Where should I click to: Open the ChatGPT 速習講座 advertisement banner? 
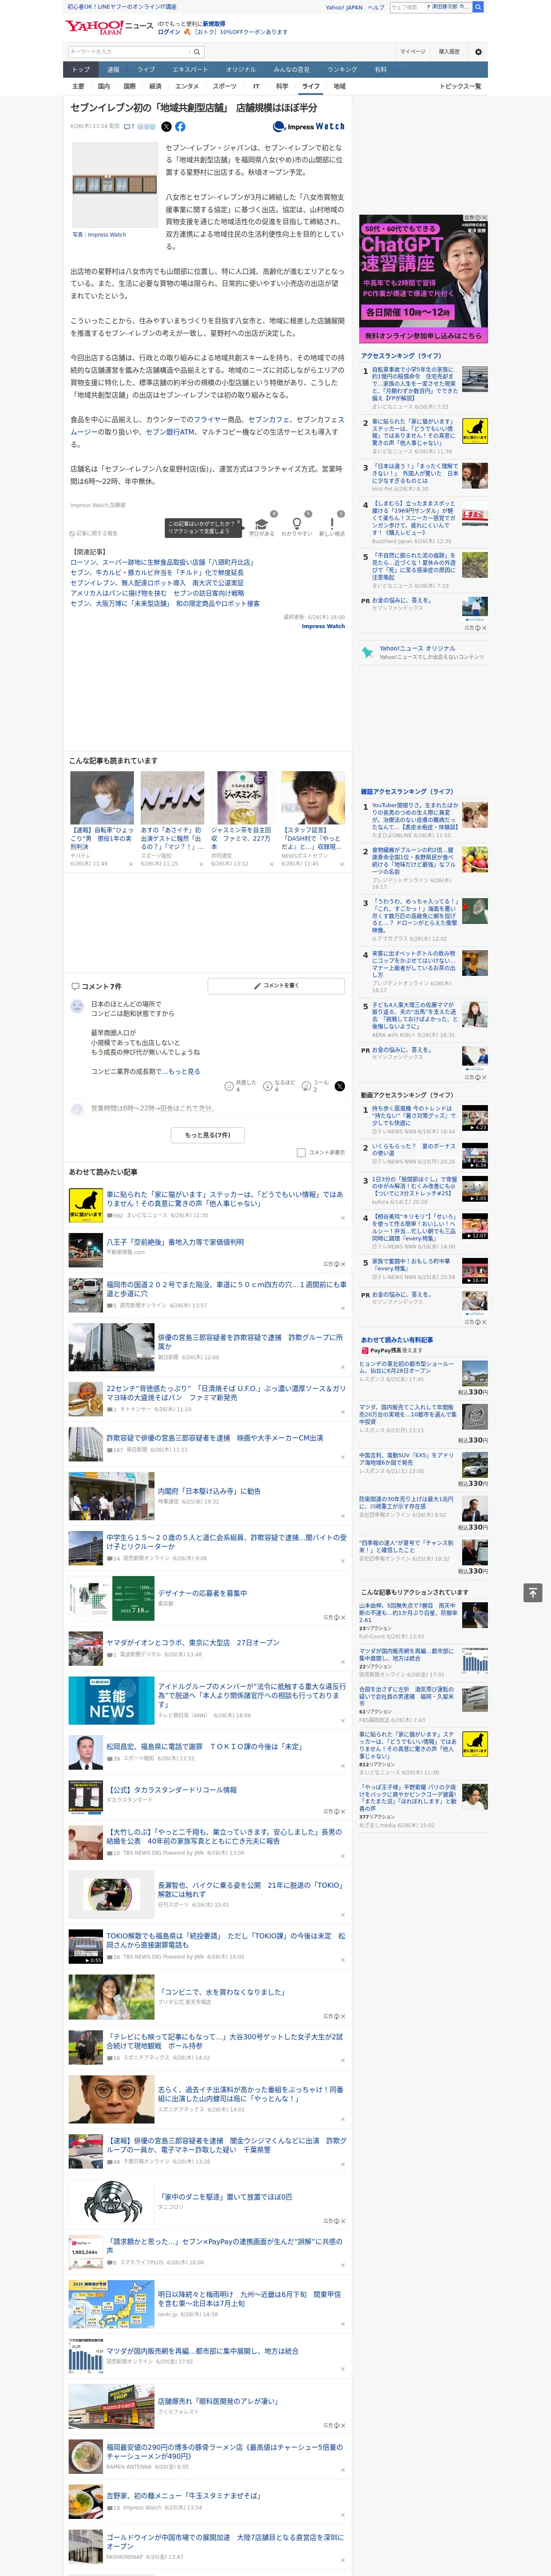[x=423, y=279]
